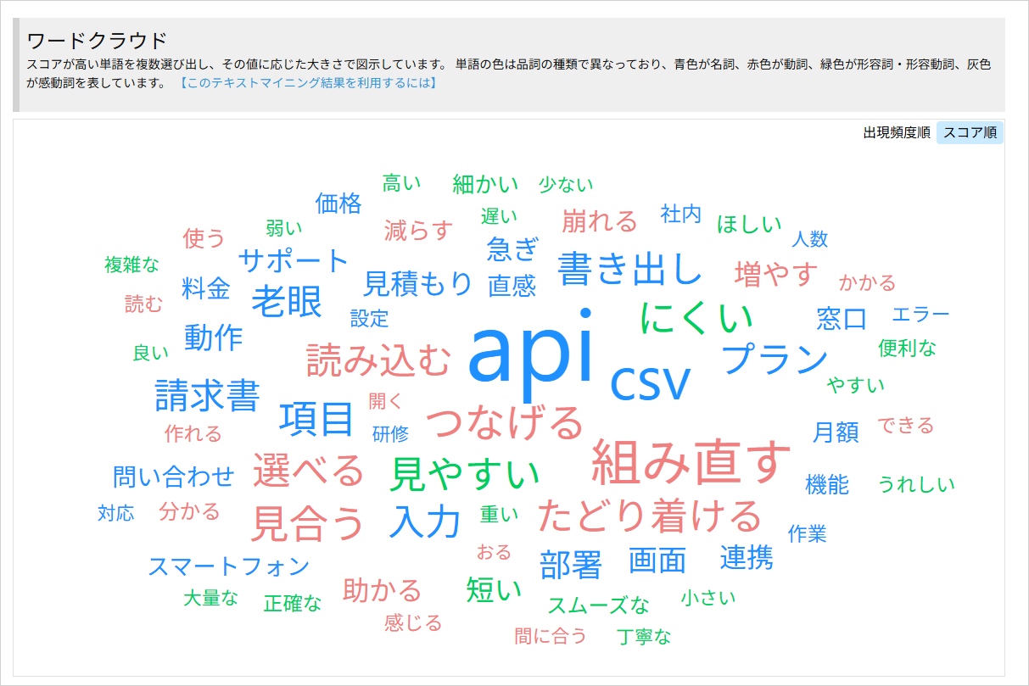Click the red word 選べる

(308, 471)
